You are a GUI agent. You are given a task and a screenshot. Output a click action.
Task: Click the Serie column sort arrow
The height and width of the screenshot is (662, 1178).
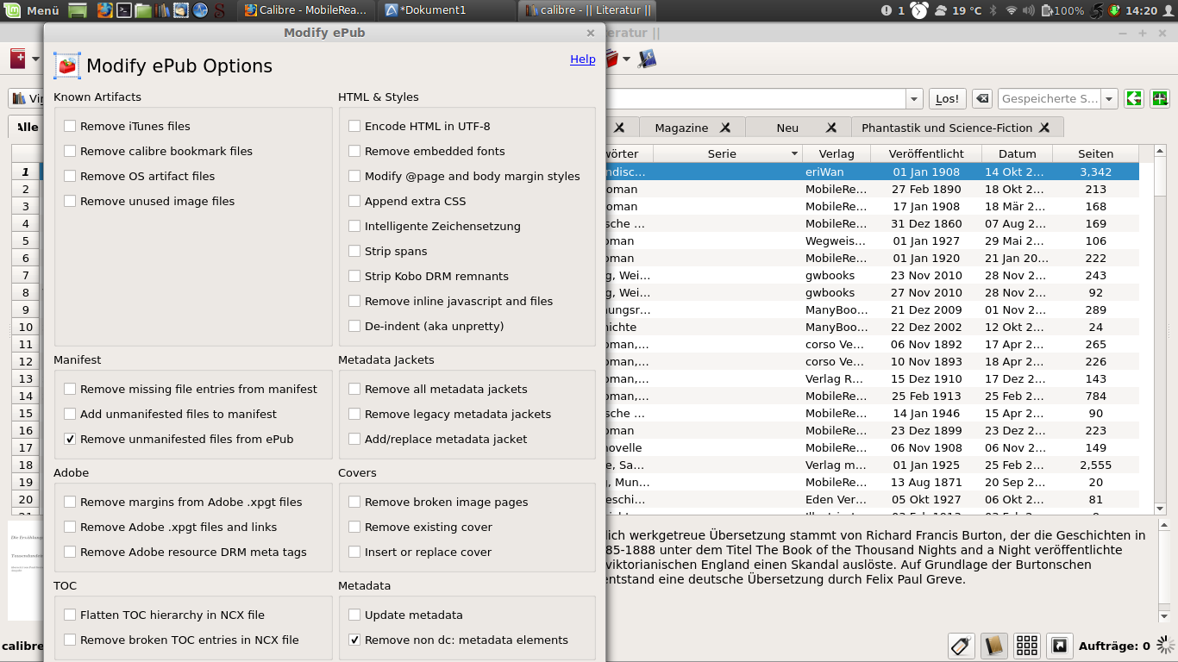pos(795,153)
